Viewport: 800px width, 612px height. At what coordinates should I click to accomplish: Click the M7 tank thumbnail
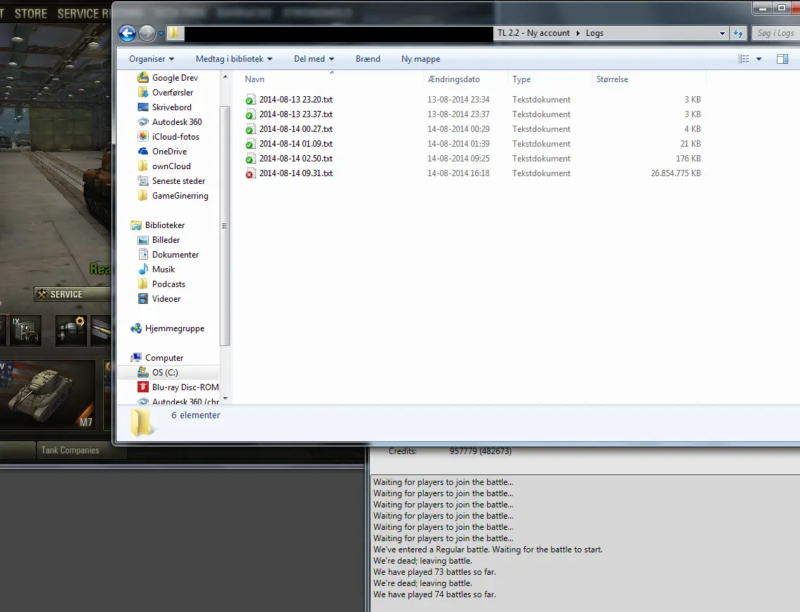pos(49,393)
